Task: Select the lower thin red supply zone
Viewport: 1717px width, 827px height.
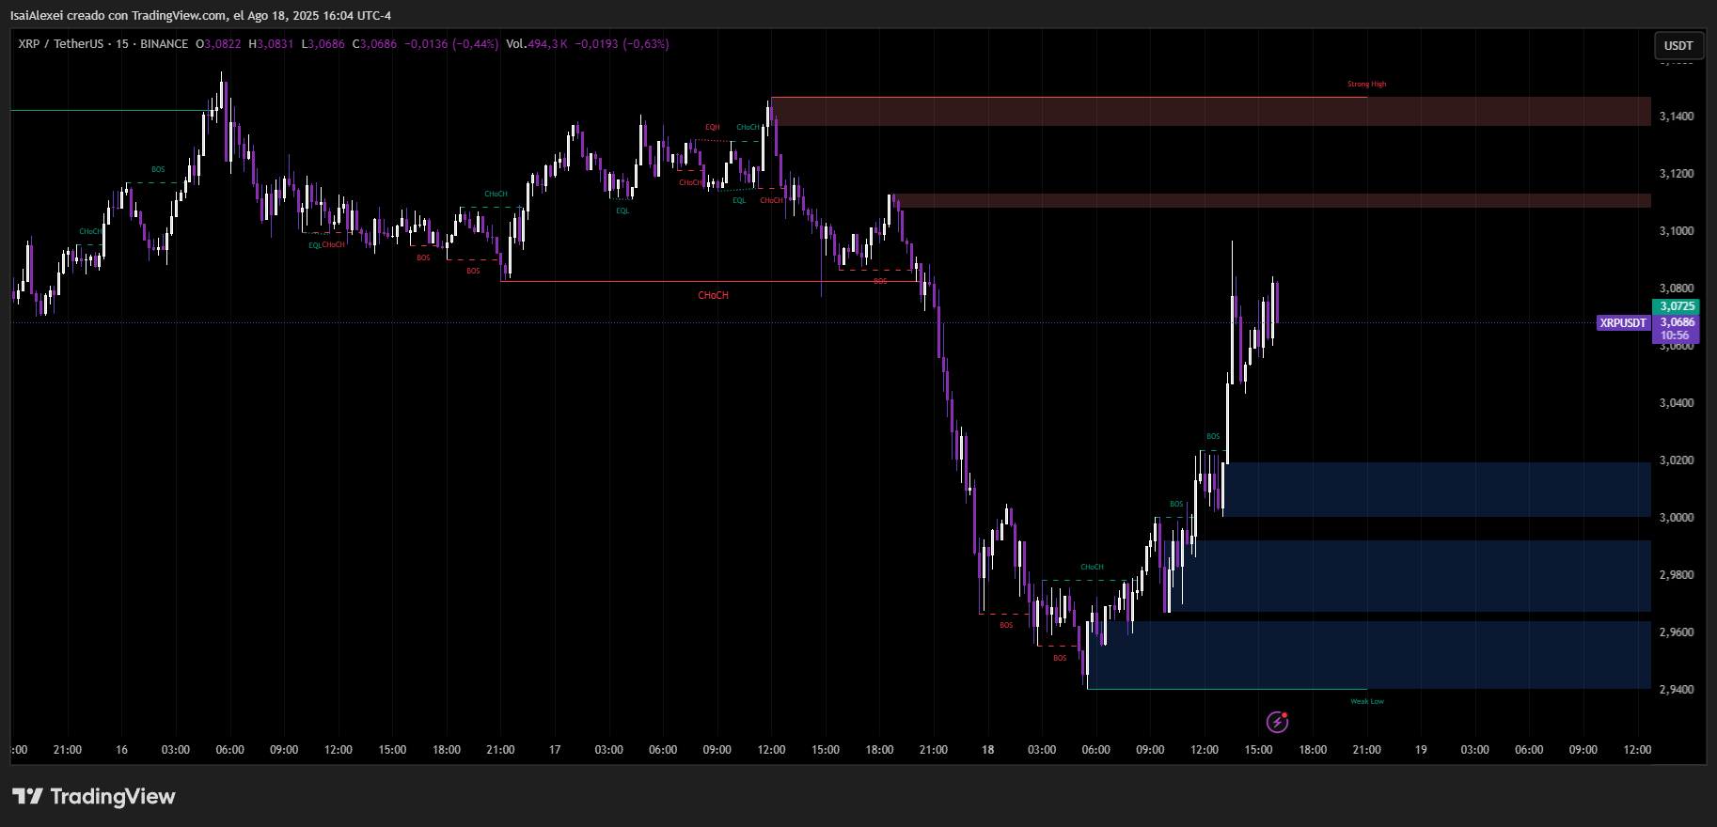Action: (x=1269, y=200)
